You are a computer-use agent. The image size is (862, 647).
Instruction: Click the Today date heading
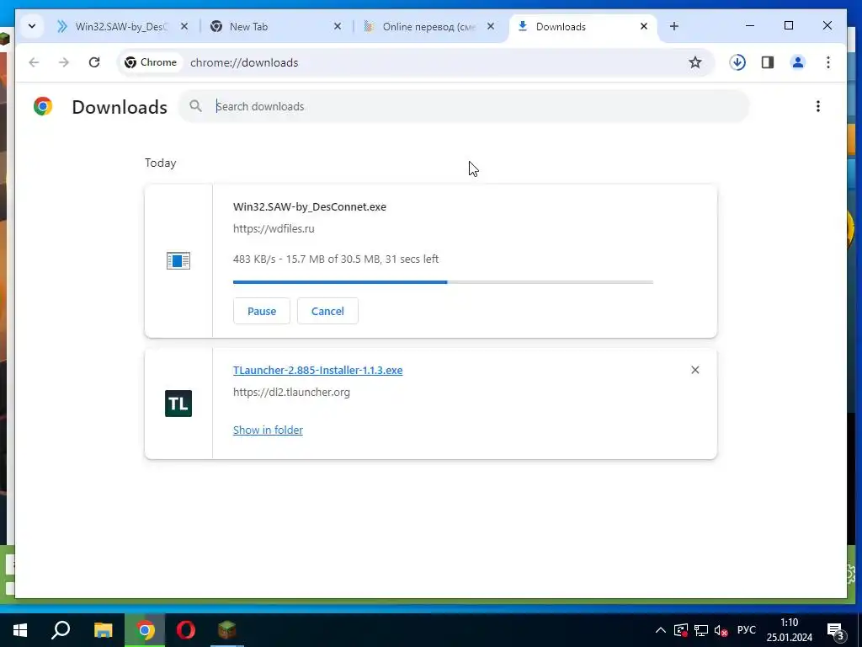pos(161,163)
